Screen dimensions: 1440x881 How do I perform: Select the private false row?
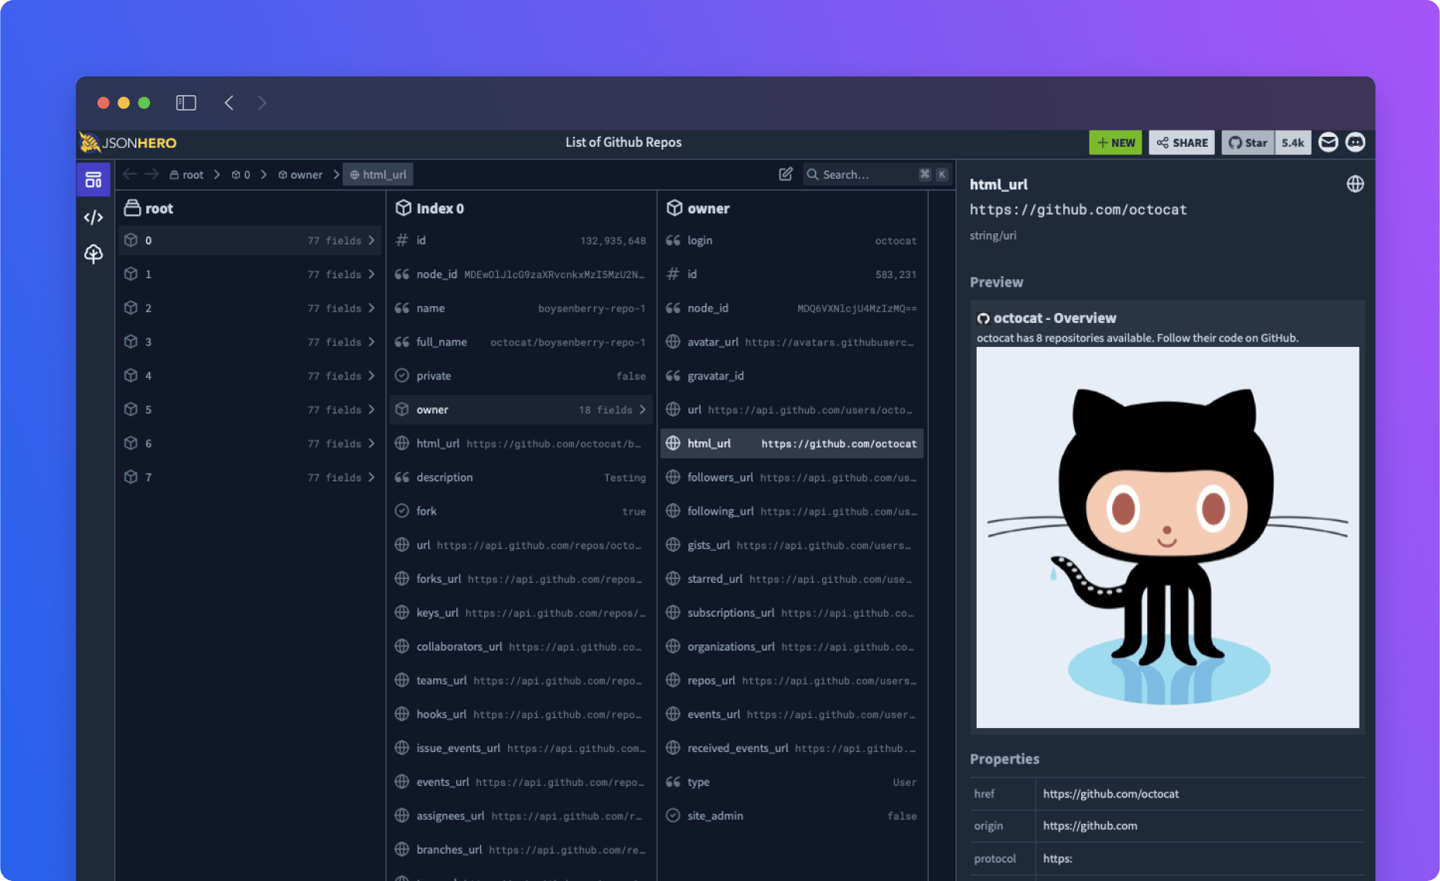(x=520, y=376)
